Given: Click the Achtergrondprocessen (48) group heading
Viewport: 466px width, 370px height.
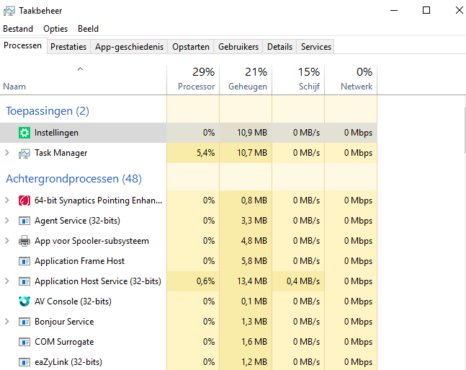Looking at the screenshot, I should [x=73, y=179].
